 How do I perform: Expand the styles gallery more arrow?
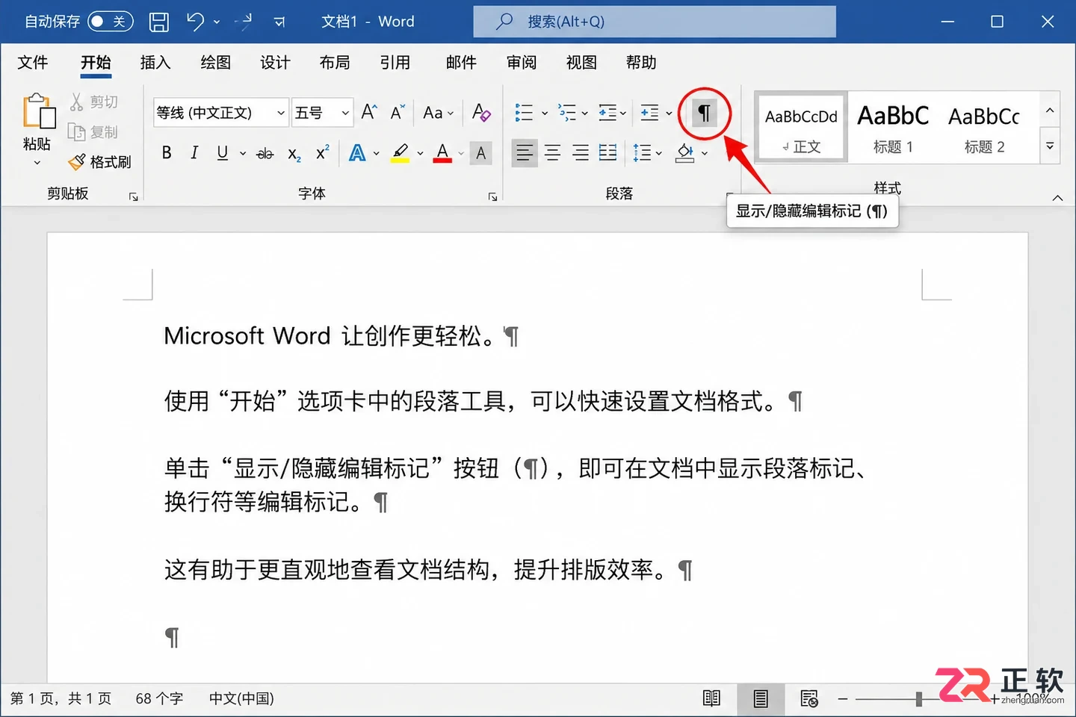tap(1050, 146)
